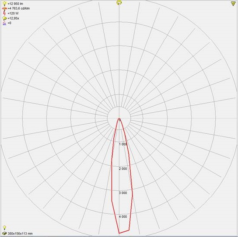Click the yellow triangle icon in top right corner

233,4
